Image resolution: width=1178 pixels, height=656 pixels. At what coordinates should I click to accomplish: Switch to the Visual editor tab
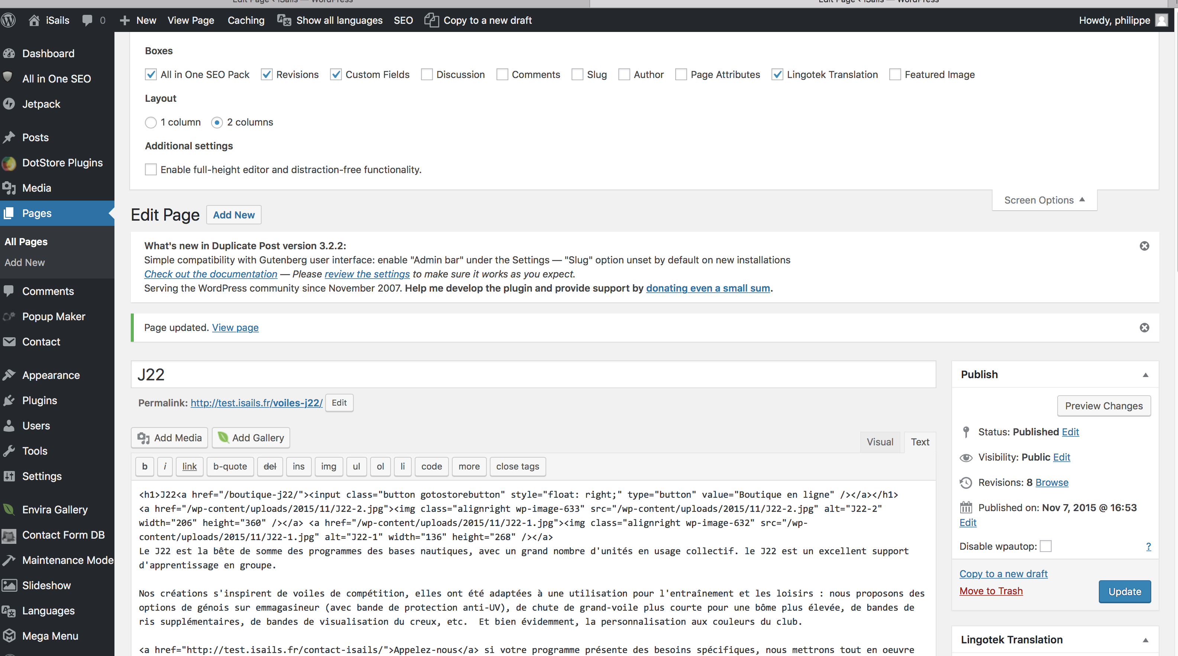click(x=880, y=442)
